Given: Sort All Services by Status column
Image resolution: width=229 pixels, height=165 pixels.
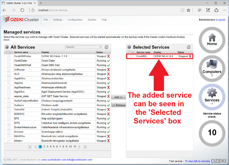Looking at the screenshot, I should tap(99, 52).
